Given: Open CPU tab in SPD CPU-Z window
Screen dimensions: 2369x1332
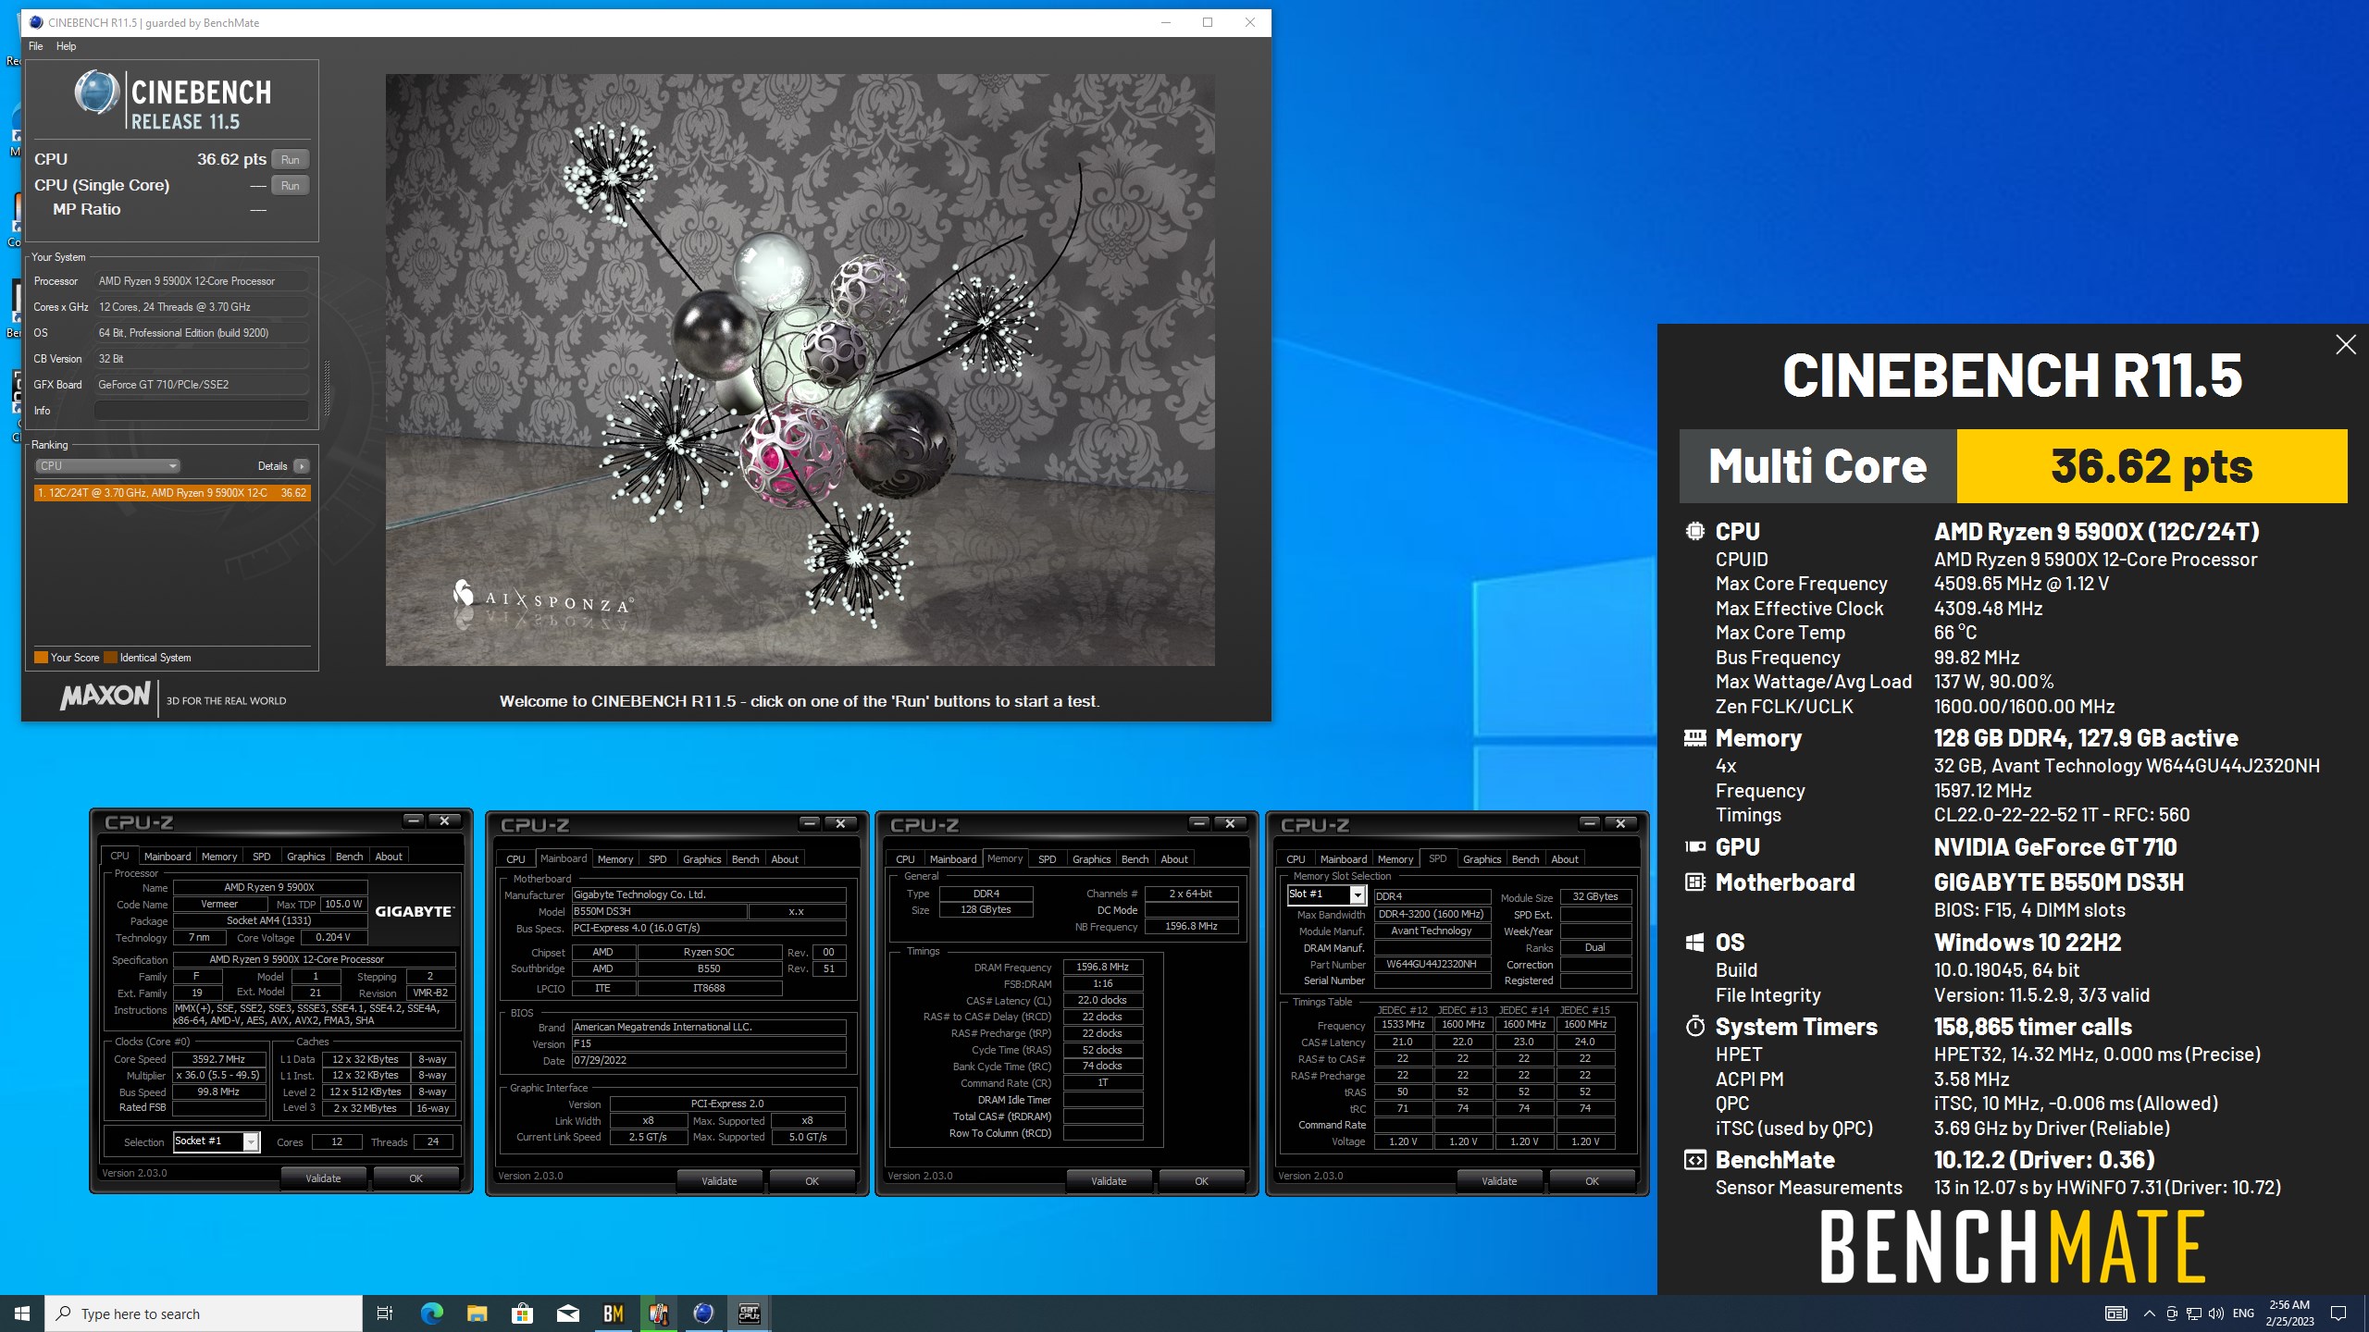Looking at the screenshot, I should click(1296, 859).
